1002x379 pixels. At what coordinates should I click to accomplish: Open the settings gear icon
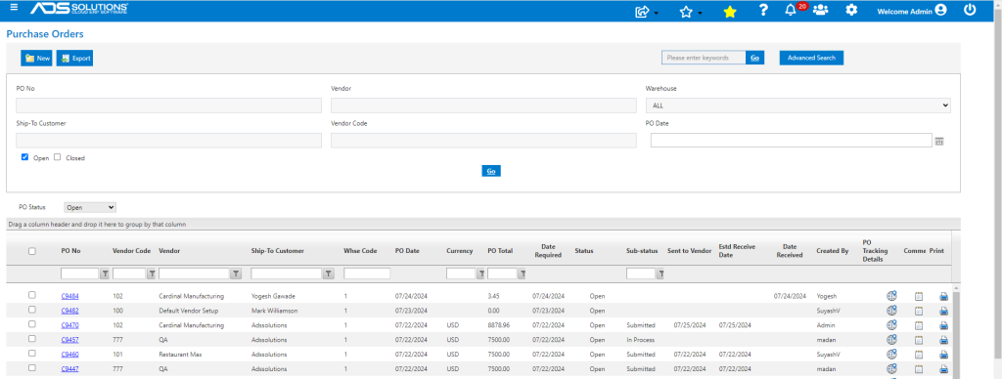(851, 10)
